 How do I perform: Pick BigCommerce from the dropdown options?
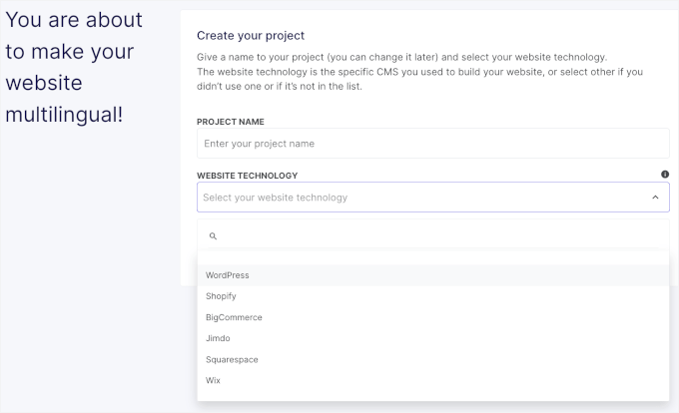pyautogui.click(x=234, y=317)
